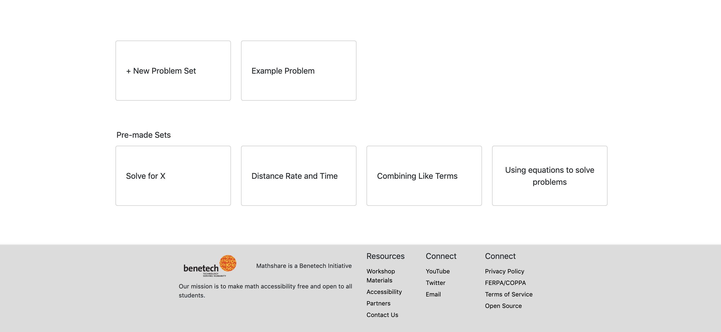Screen dimensions: 721x332
Task: Open the Distance Rate and Time set
Action: coord(298,176)
